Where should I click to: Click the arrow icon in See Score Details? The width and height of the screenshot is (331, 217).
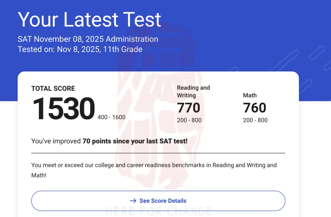[133, 201]
